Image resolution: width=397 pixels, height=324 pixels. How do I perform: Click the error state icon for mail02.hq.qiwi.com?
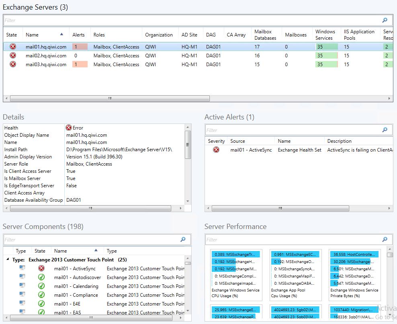tap(13, 55)
